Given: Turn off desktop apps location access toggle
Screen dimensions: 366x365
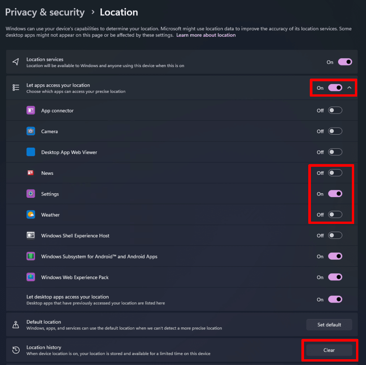Looking at the screenshot, I should click(x=335, y=299).
